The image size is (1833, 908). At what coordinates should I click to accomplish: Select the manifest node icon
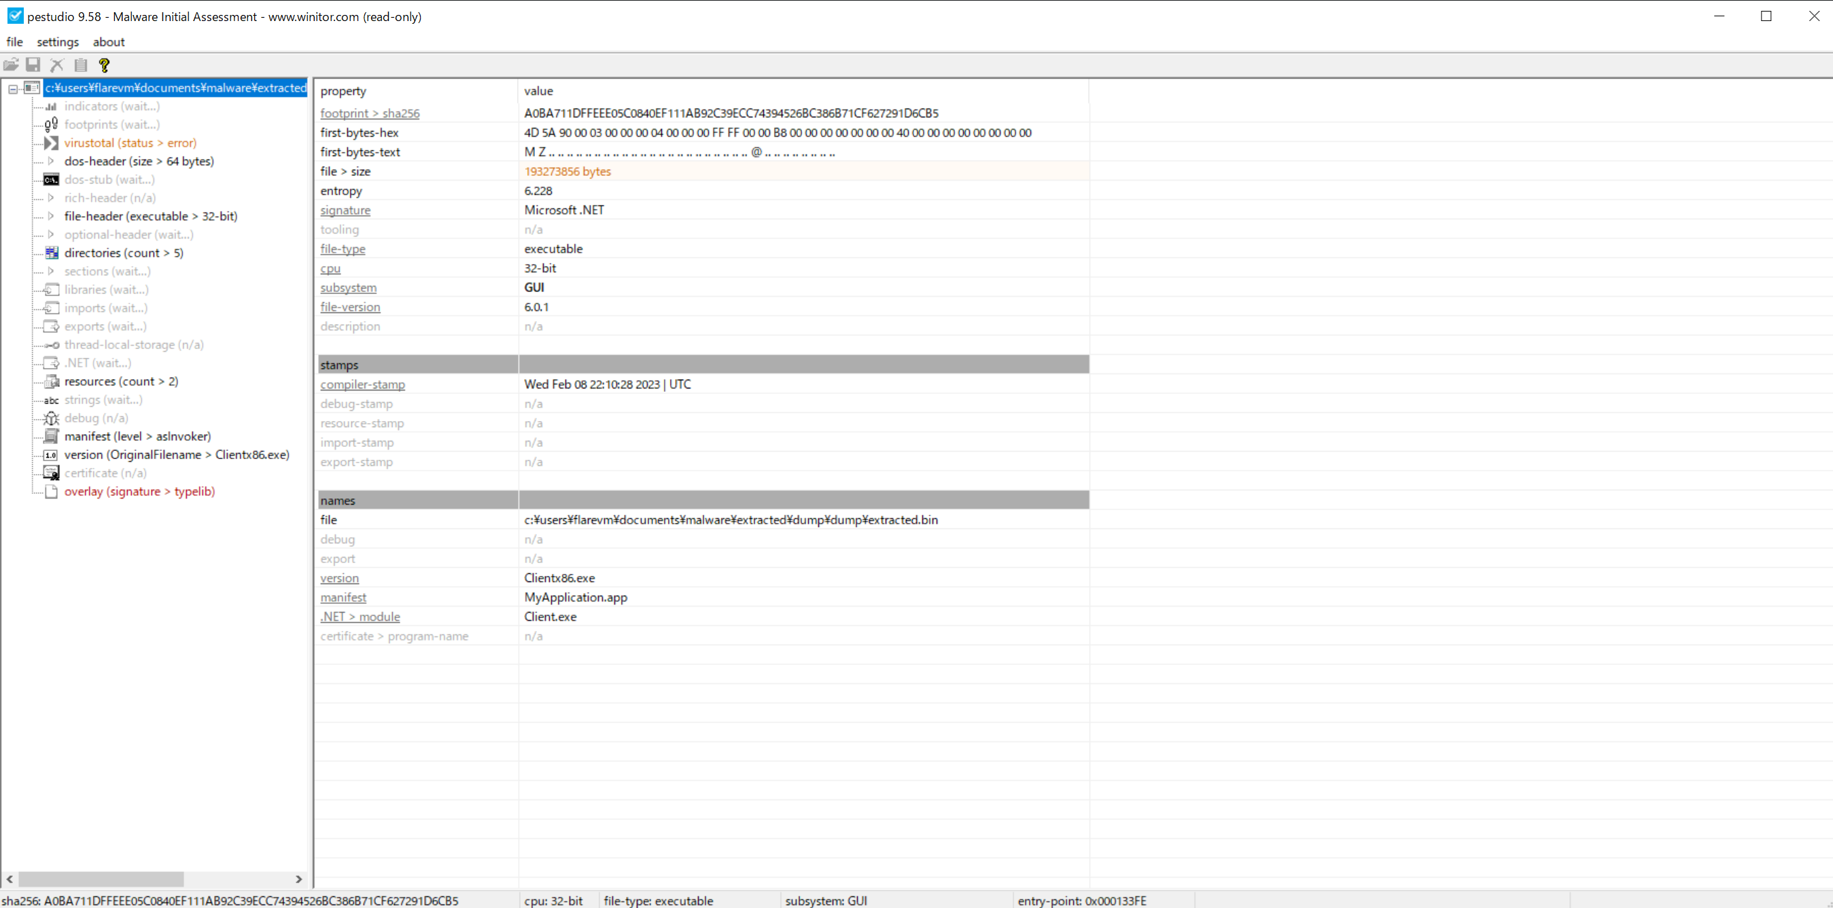[x=51, y=436]
